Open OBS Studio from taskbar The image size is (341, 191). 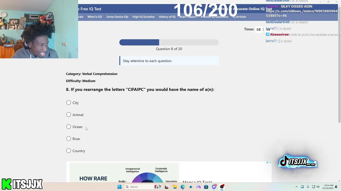coord(222,187)
